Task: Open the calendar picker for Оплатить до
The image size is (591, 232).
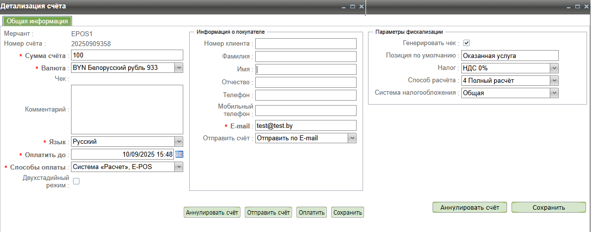Action: (179, 154)
